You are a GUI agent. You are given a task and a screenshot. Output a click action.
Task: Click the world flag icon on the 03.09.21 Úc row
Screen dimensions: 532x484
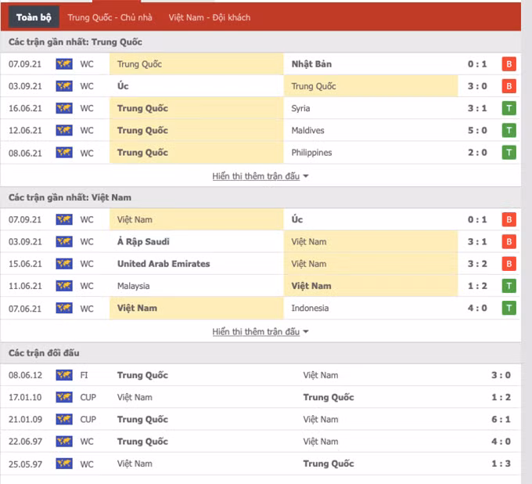coord(63,86)
